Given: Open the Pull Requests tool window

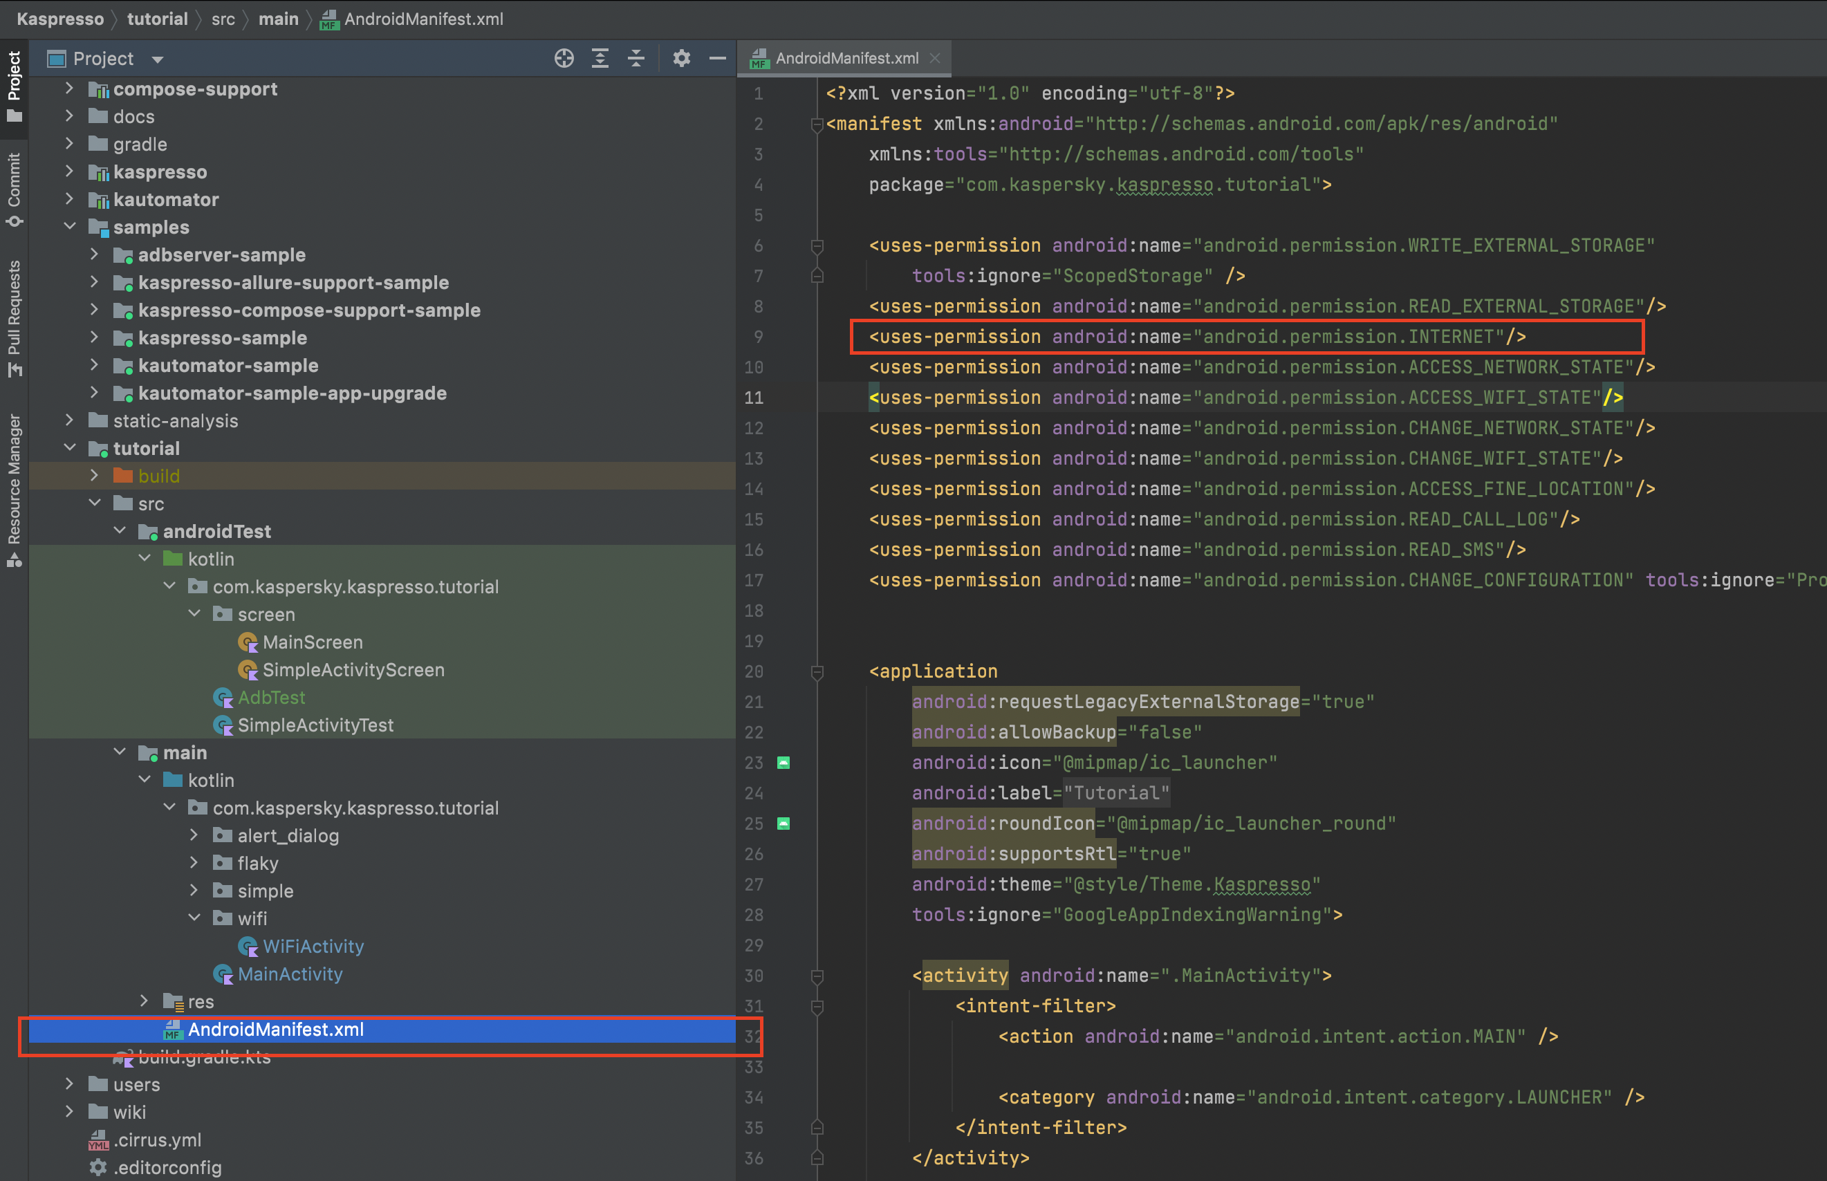Looking at the screenshot, I should click(14, 318).
